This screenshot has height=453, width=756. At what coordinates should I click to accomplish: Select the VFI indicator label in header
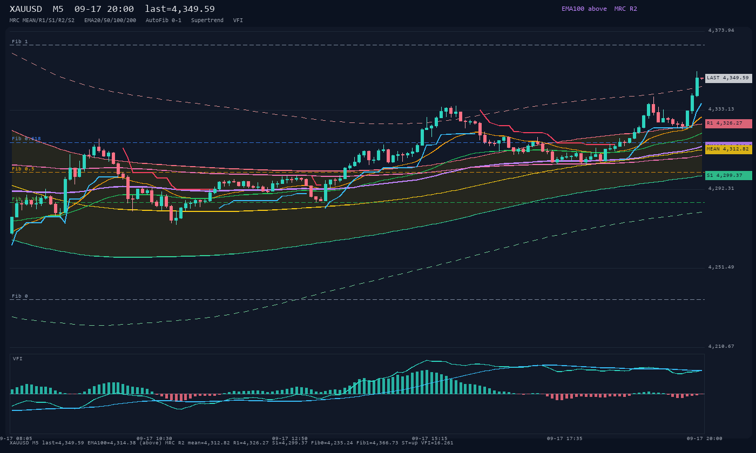238,20
